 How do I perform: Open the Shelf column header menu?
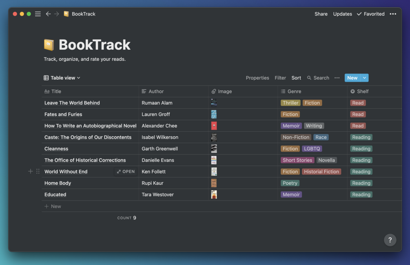375,91
